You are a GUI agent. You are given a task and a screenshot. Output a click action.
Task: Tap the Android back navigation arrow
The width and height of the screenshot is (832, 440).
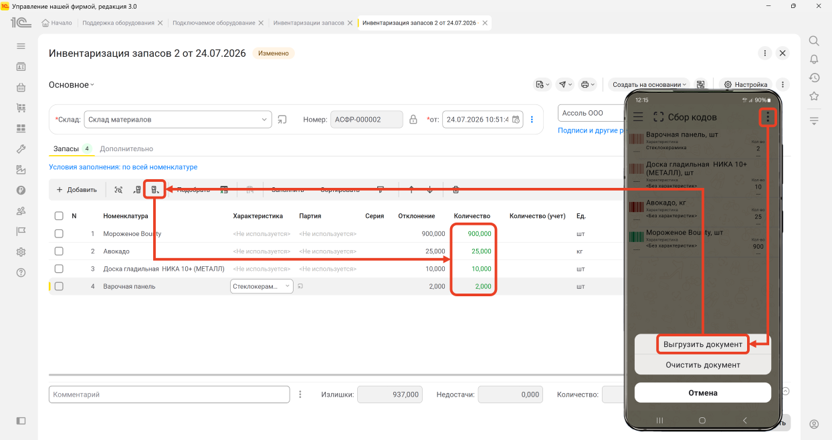(745, 420)
